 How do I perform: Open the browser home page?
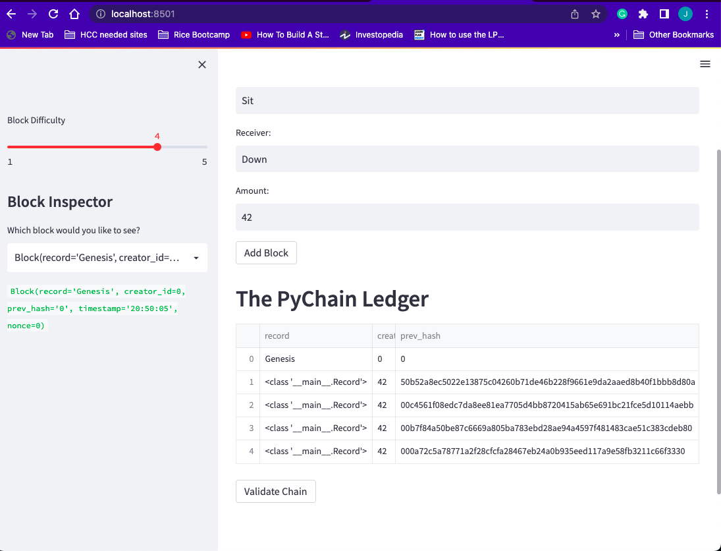tap(74, 14)
